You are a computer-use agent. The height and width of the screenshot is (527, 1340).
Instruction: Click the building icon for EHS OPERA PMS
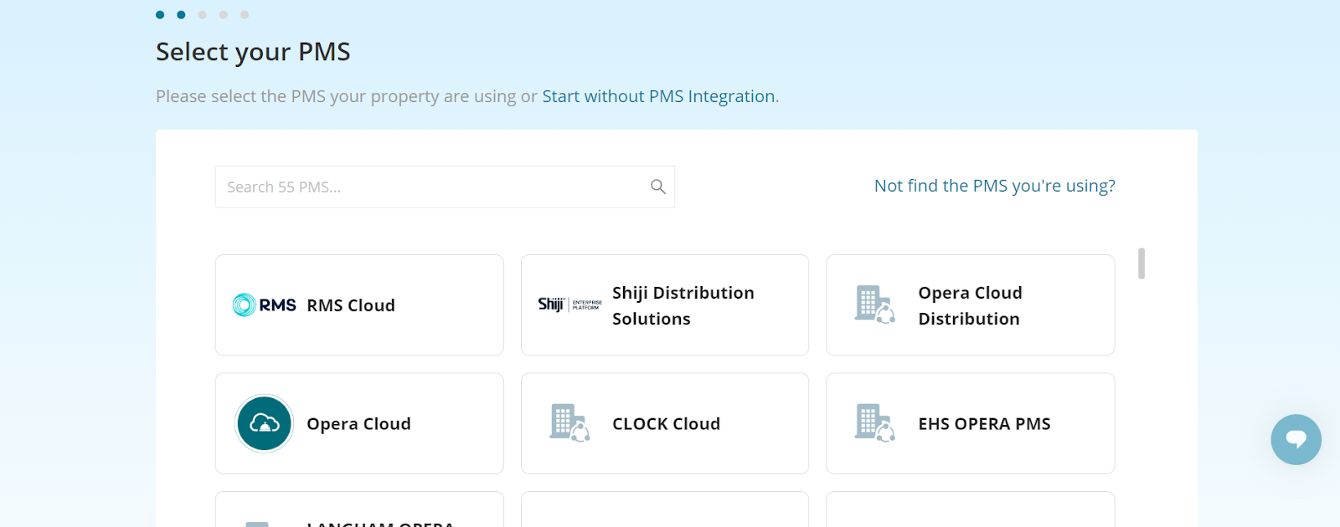click(x=875, y=423)
